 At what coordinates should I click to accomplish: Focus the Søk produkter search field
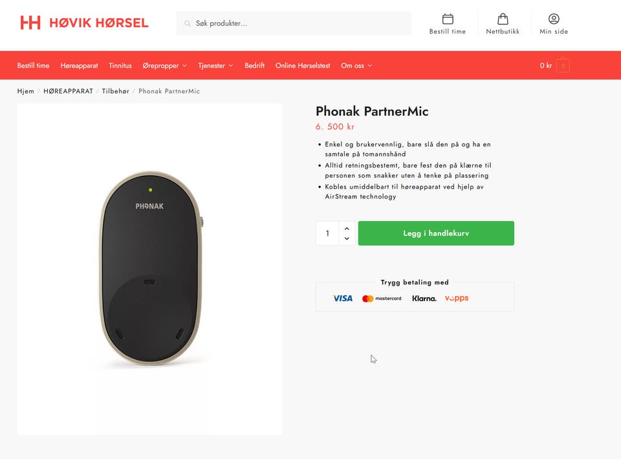pyautogui.click(x=294, y=23)
